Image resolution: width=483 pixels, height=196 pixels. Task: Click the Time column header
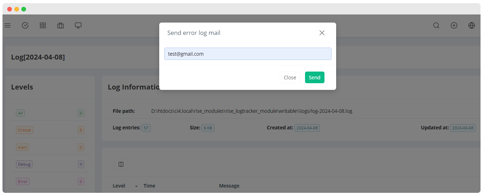point(149,186)
